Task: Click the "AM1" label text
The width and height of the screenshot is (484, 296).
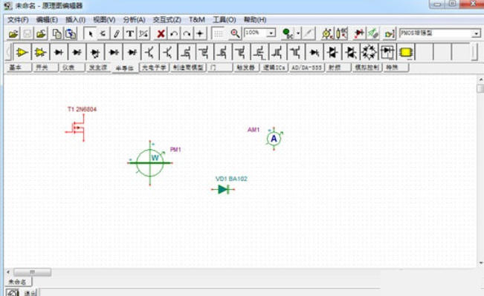Action: point(254,130)
